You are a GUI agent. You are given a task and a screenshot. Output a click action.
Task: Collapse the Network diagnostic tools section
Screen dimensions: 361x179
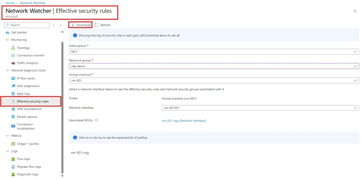click(x=8, y=70)
